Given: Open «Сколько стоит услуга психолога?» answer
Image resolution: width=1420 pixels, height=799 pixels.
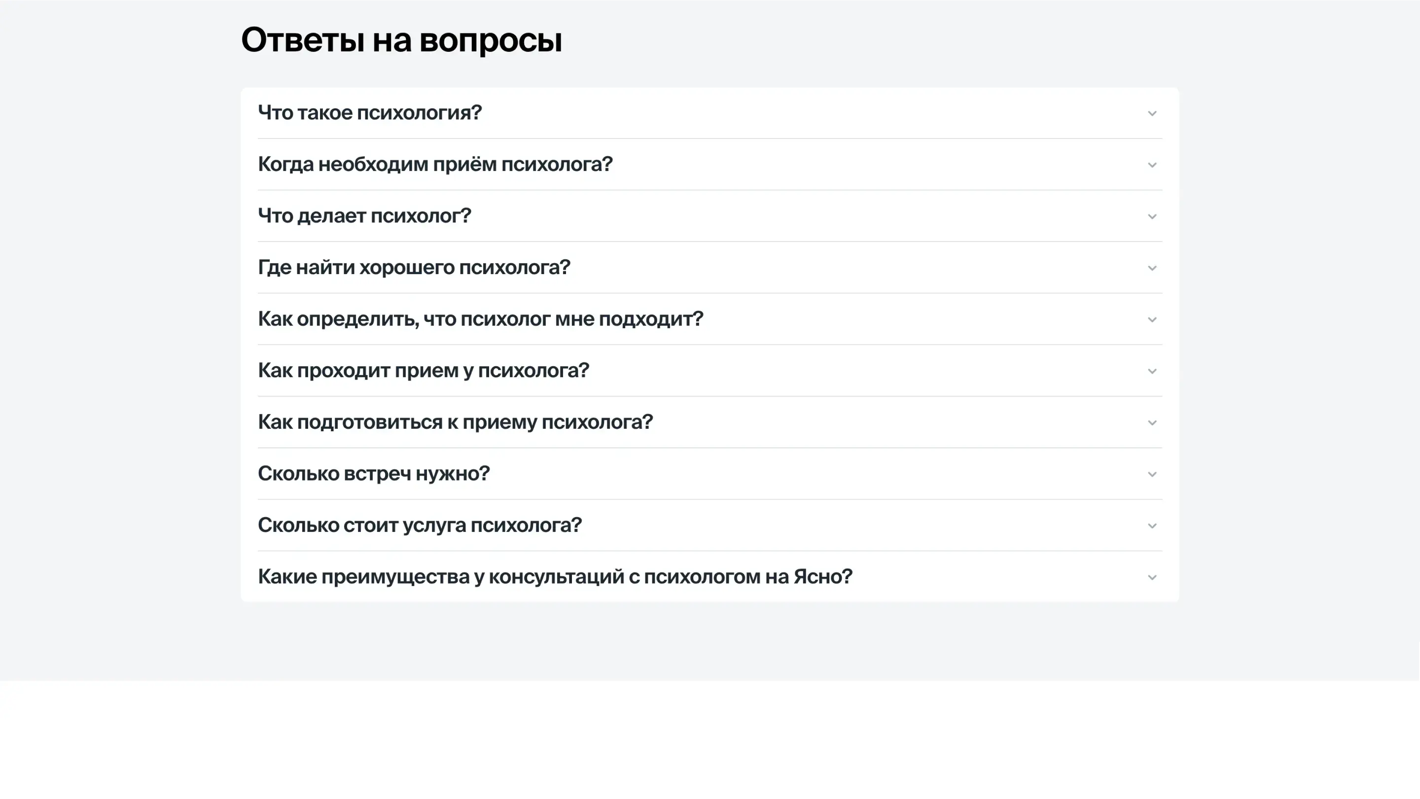Looking at the screenshot, I should [420, 524].
